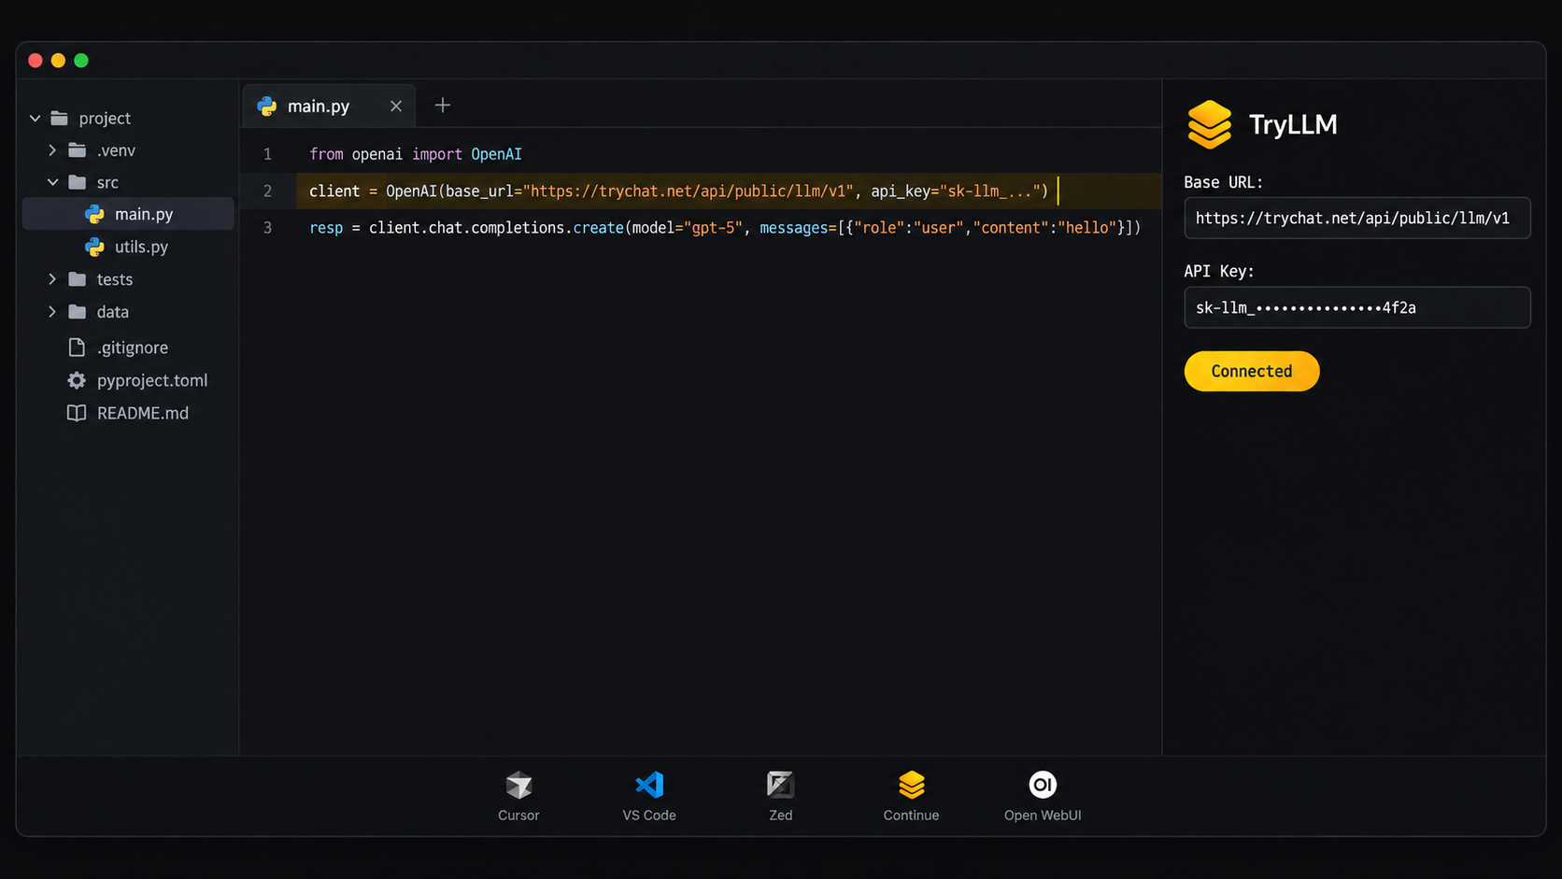
Task: Add a new editor tab
Action: (443, 106)
